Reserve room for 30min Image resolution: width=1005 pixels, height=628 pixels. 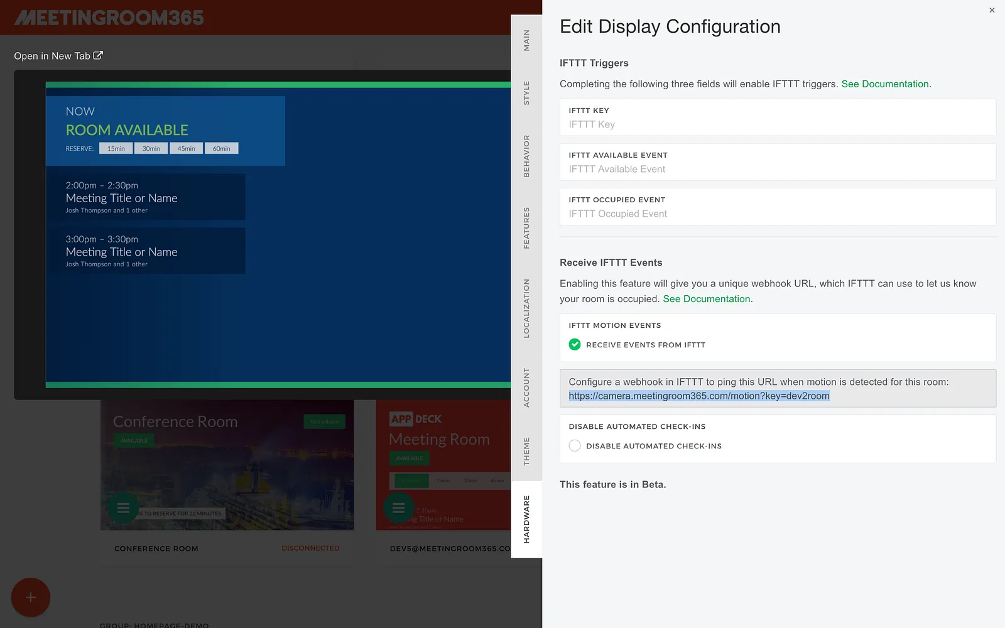tap(151, 149)
